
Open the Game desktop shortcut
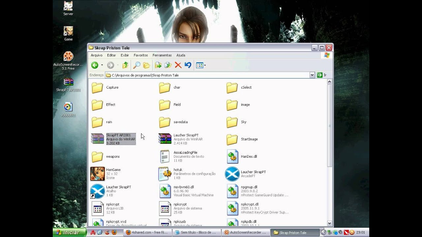pyautogui.click(x=68, y=34)
